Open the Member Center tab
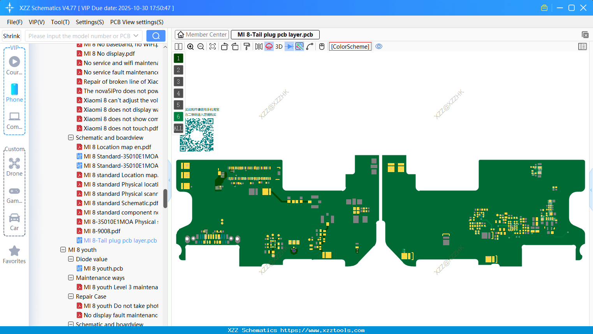The height and width of the screenshot is (334, 593). 202,35
